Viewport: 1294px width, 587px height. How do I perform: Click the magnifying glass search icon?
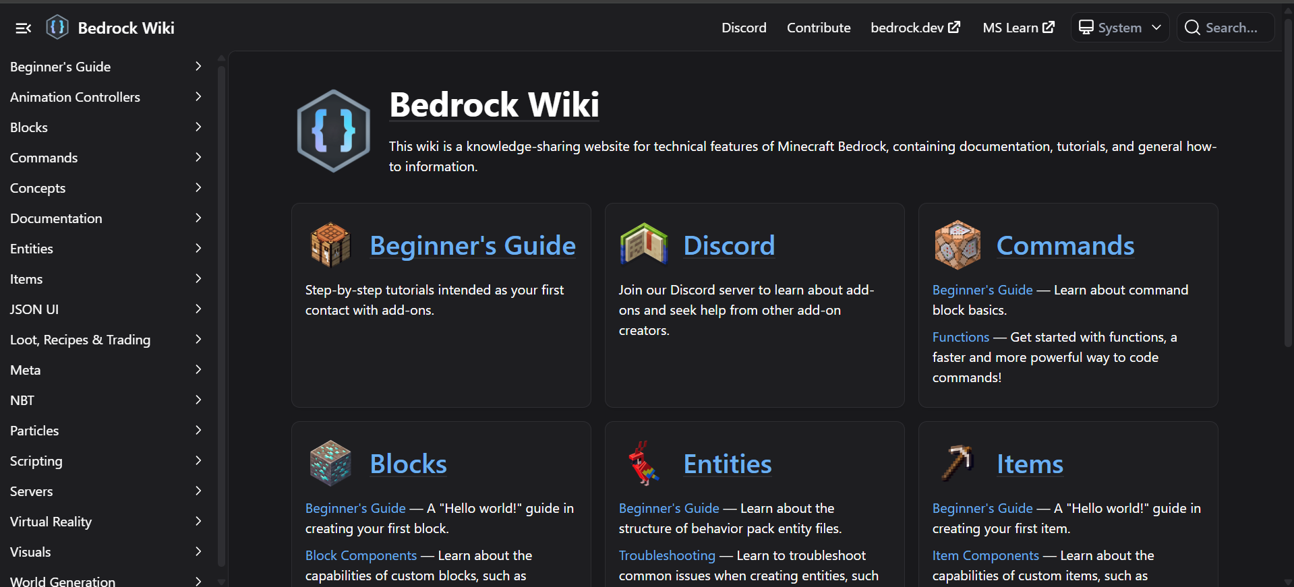tap(1192, 28)
